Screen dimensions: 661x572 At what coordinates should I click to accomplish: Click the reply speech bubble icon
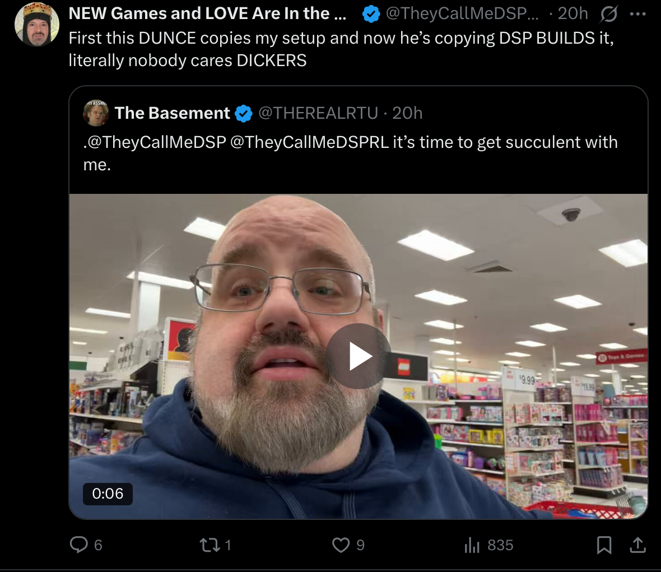(79, 545)
